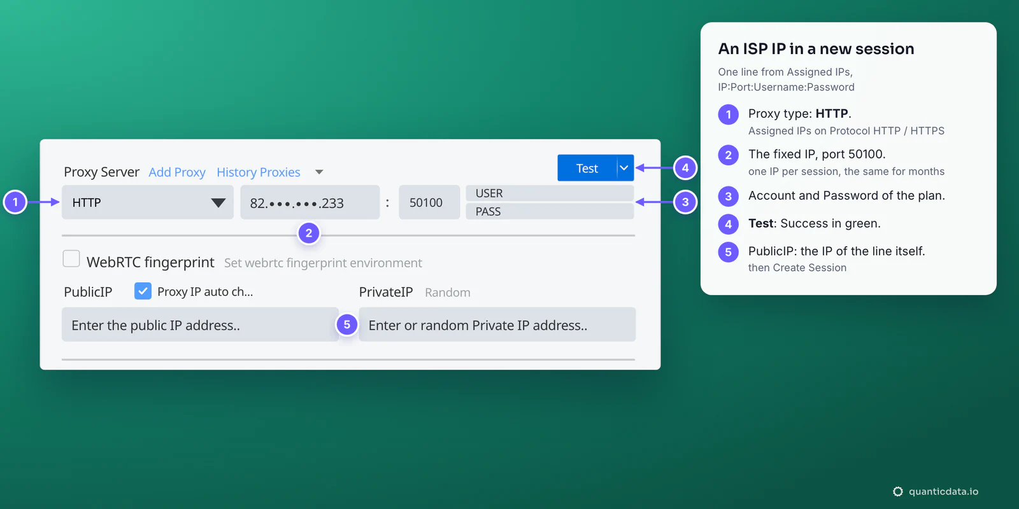
Task: Click the 'IP:Port:Username:Password' text
Action: 786,87
